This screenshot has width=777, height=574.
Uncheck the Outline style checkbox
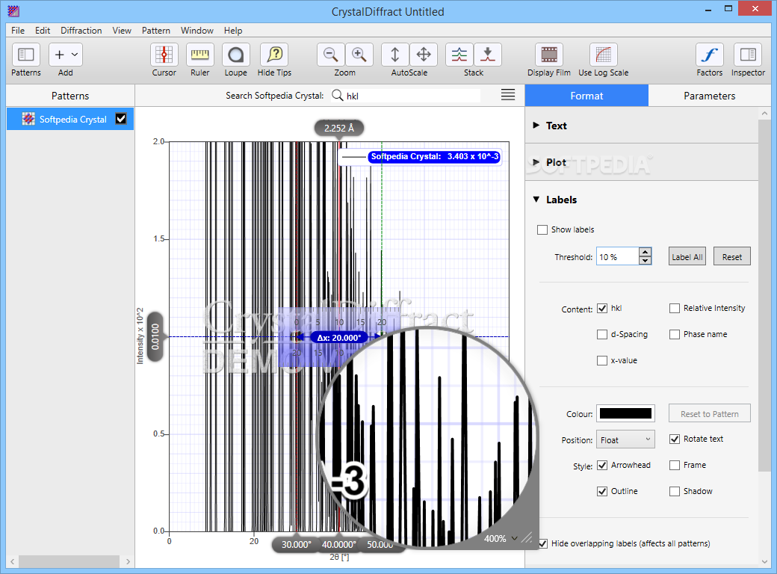602,491
